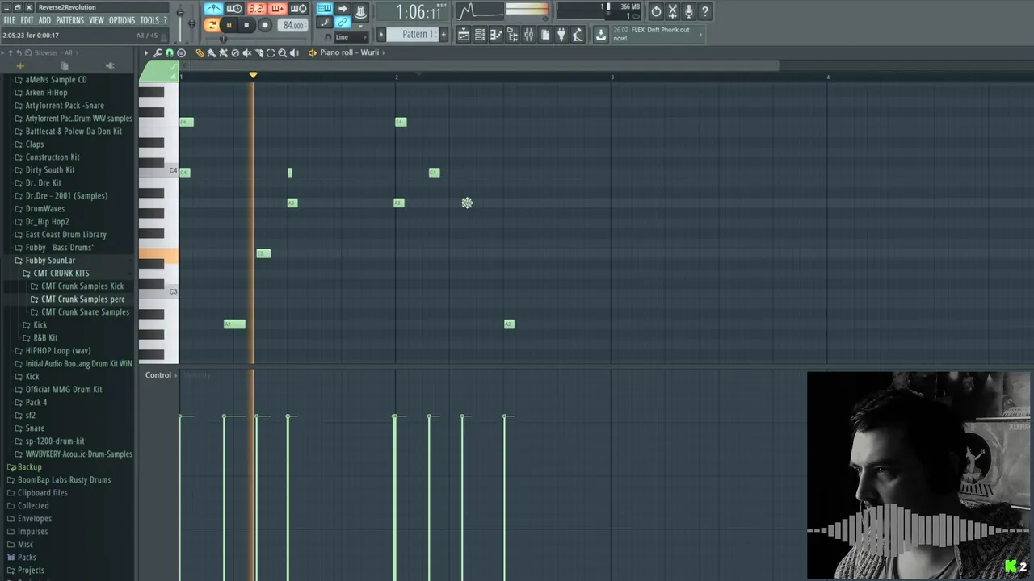1034x581 pixels.
Task: Open piano roll arrow options menu
Action: (146, 52)
